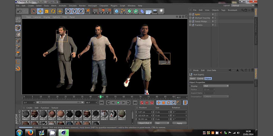Open the Display dropdown set to Dot
This screenshot has width=273, height=136.
(x=216, y=86)
